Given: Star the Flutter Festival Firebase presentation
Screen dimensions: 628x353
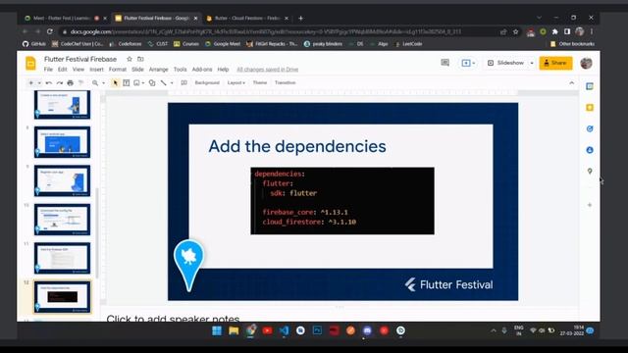Looking at the screenshot, I should pos(130,59).
